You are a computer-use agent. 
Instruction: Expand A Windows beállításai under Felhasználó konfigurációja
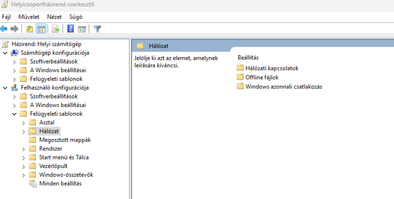coord(14,105)
